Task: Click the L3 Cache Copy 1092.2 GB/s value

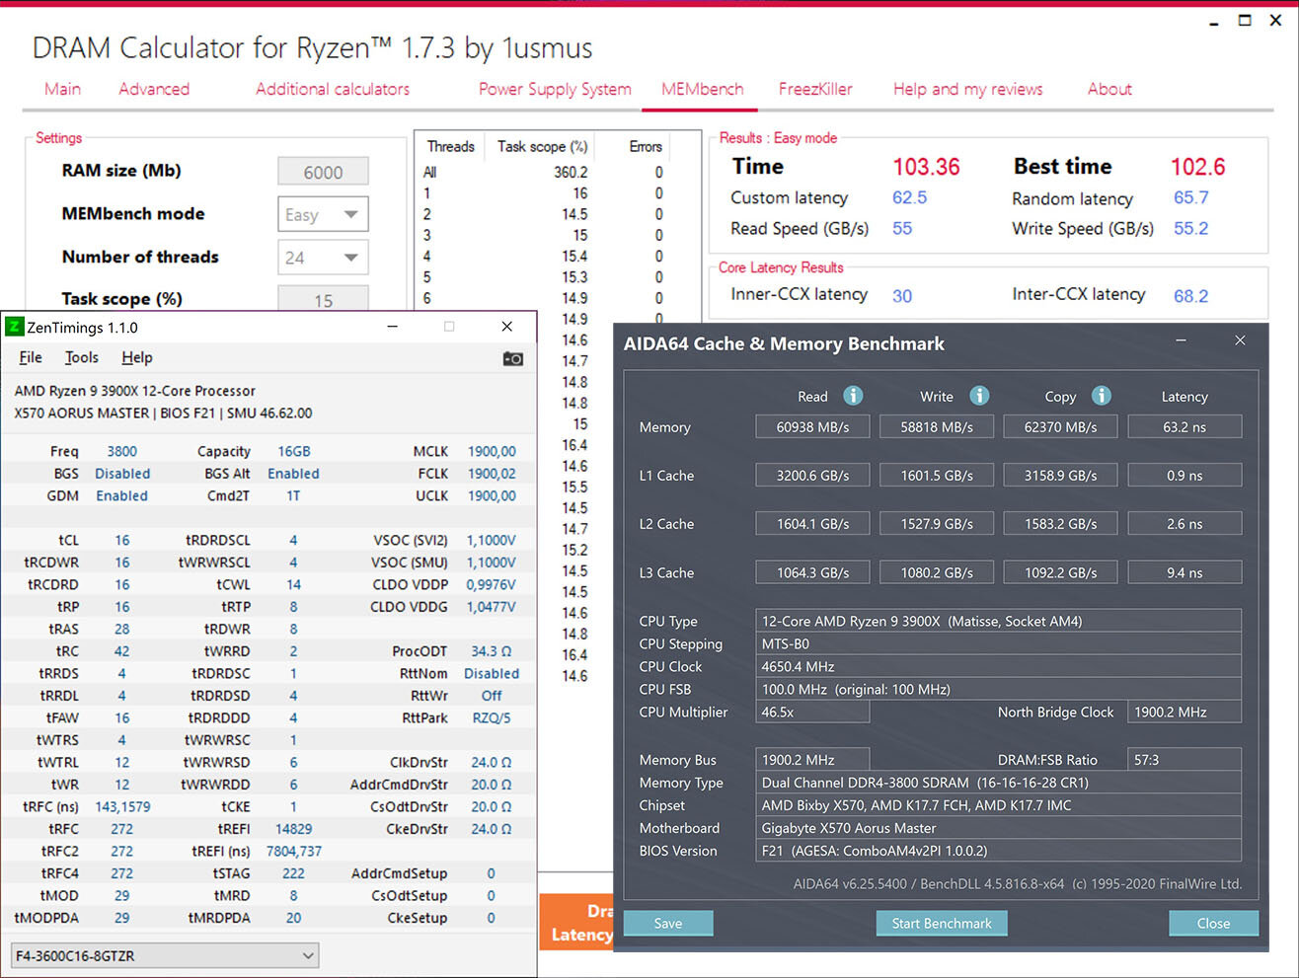Action: point(1061,572)
